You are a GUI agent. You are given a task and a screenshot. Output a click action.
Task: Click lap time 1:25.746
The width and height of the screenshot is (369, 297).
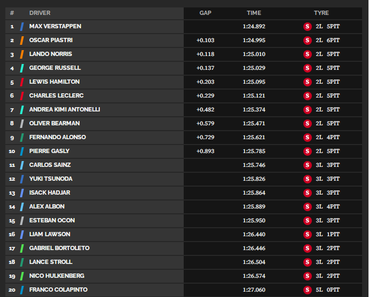pyautogui.click(x=254, y=165)
